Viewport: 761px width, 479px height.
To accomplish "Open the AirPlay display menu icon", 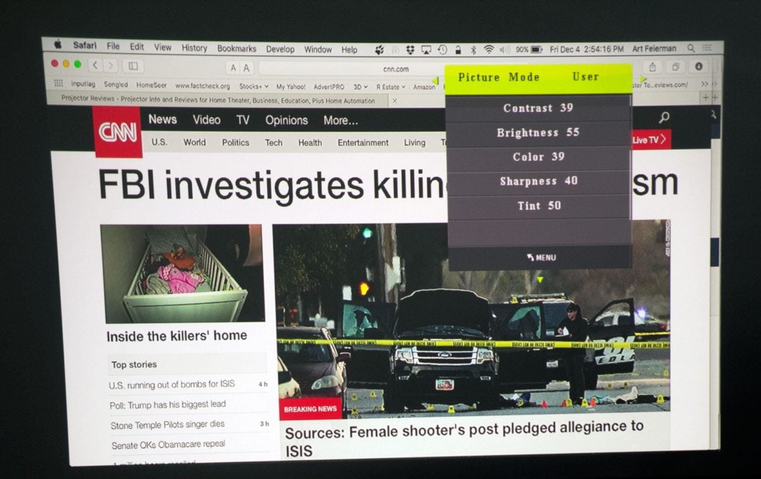I will (x=426, y=49).
